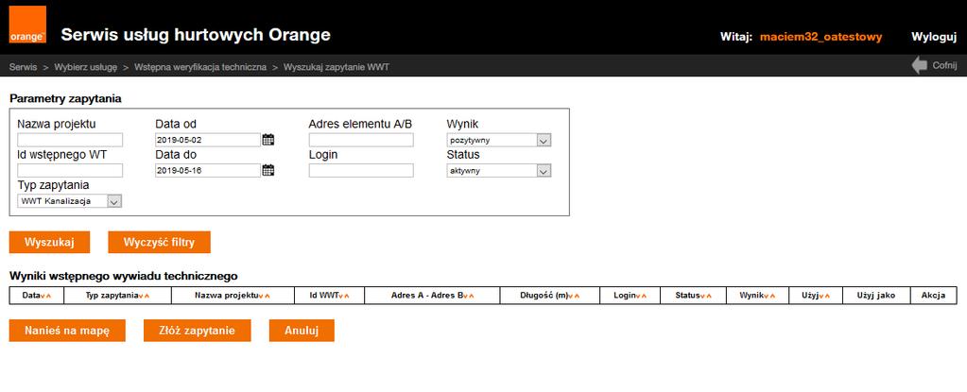Click down sort arrow beside Wynik column header
Viewport: 967px width, 392px height.
click(766, 296)
